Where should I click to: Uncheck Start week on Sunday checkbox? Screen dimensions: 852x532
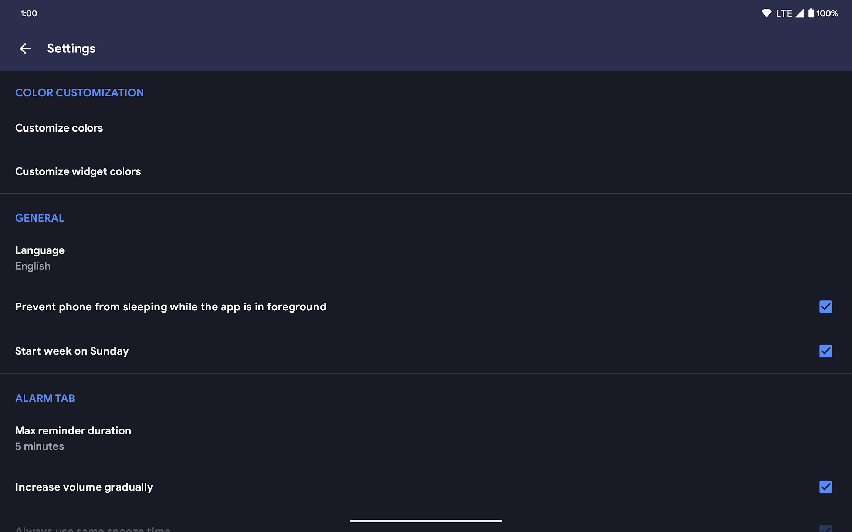pyautogui.click(x=825, y=351)
